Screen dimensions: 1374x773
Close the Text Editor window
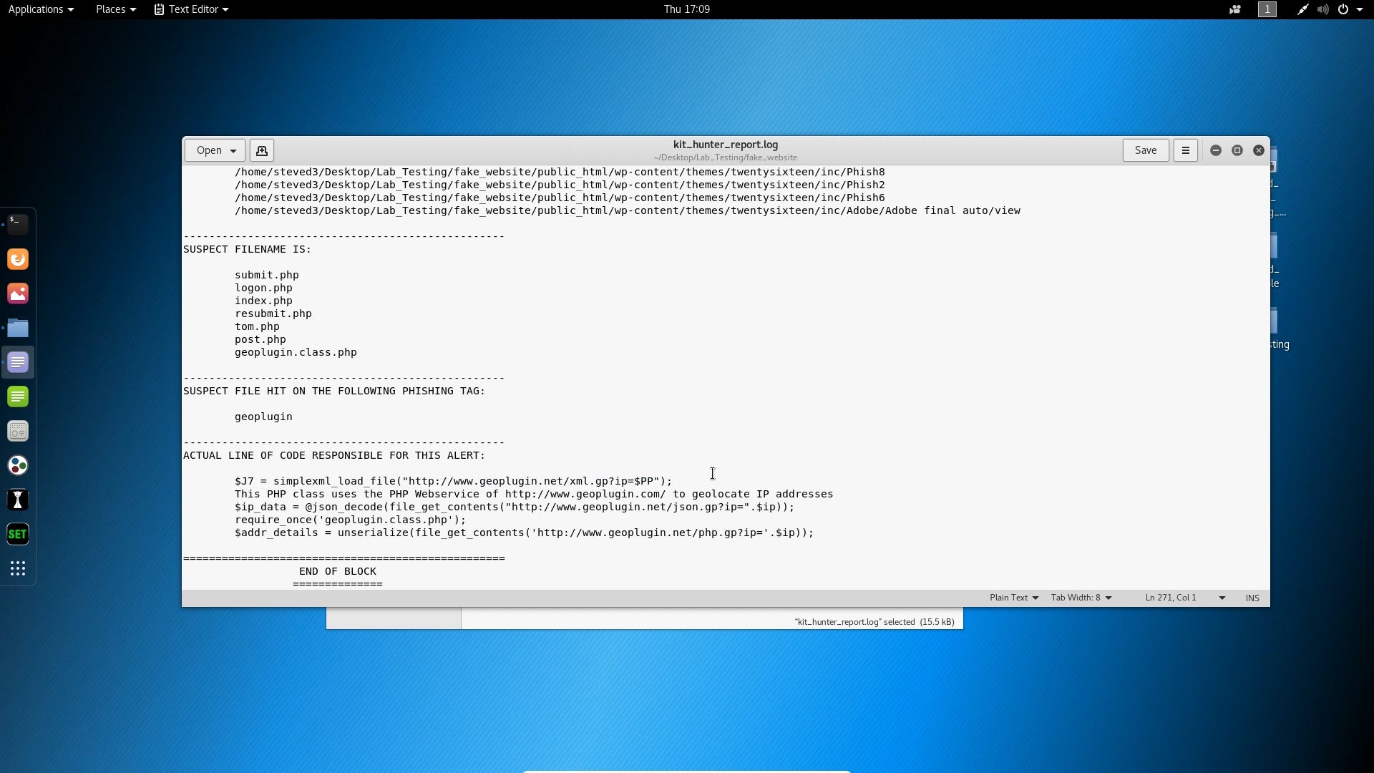click(x=1258, y=150)
